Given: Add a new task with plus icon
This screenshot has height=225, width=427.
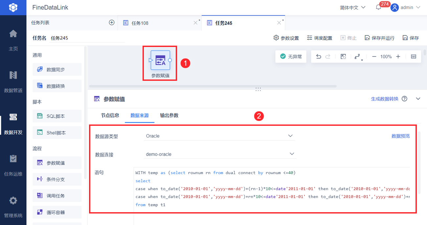Looking at the screenshot, I should pos(112,23).
